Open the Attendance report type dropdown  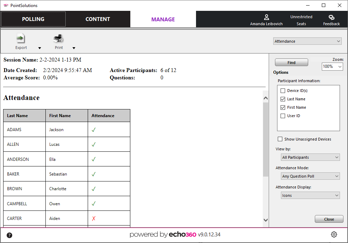pos(307,41)
